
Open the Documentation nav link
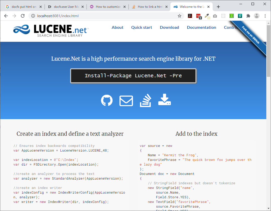click(201, 27)
